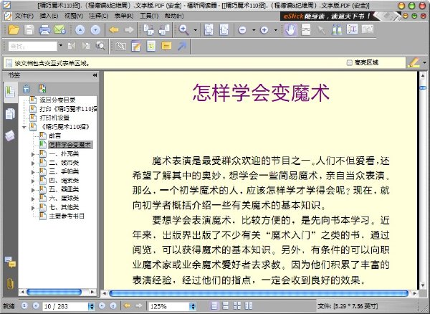The width and height of the screenshot is (430, 314).
Task: Toggle the 高亮区域 checkbox
Action: 350,62
